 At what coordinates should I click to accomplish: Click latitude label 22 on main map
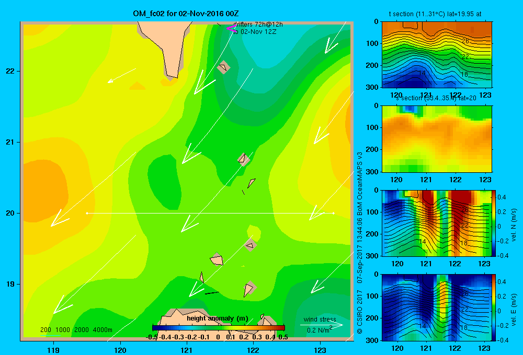pyautogui.click(x=10, y=72)
